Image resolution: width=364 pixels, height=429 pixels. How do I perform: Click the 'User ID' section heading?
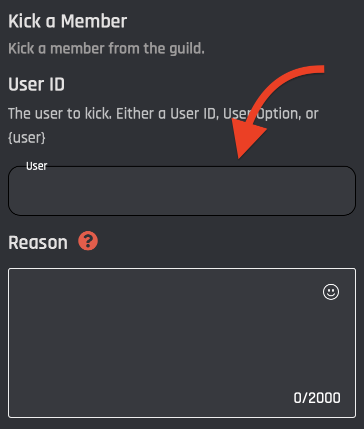[36, 85]
